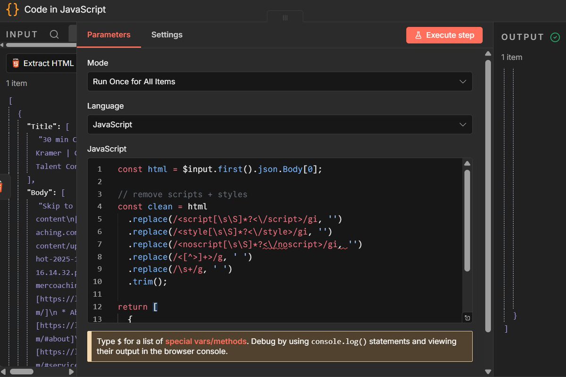Switch to the Settings tab
Screen dimensions: 566x377
click(167, 34)
